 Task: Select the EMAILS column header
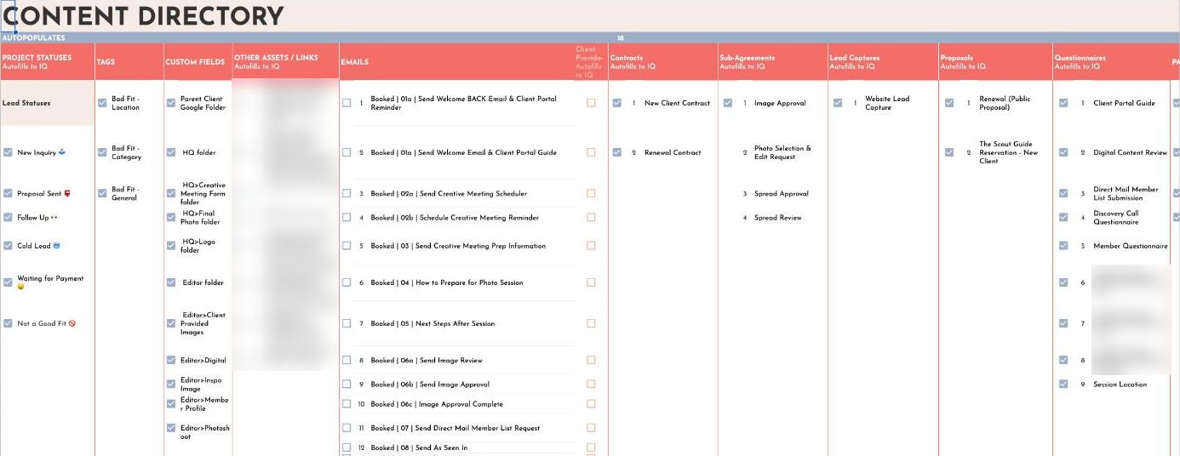point(456,61)
